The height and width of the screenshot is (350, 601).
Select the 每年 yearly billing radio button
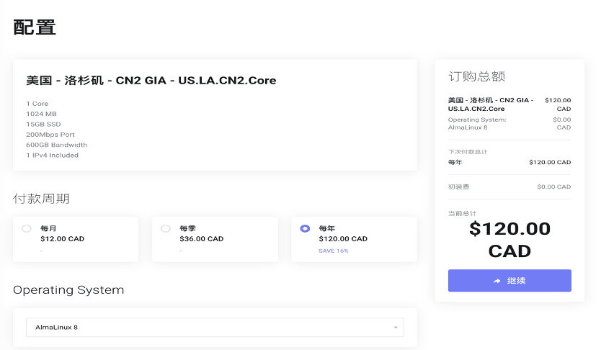point(305,228)
